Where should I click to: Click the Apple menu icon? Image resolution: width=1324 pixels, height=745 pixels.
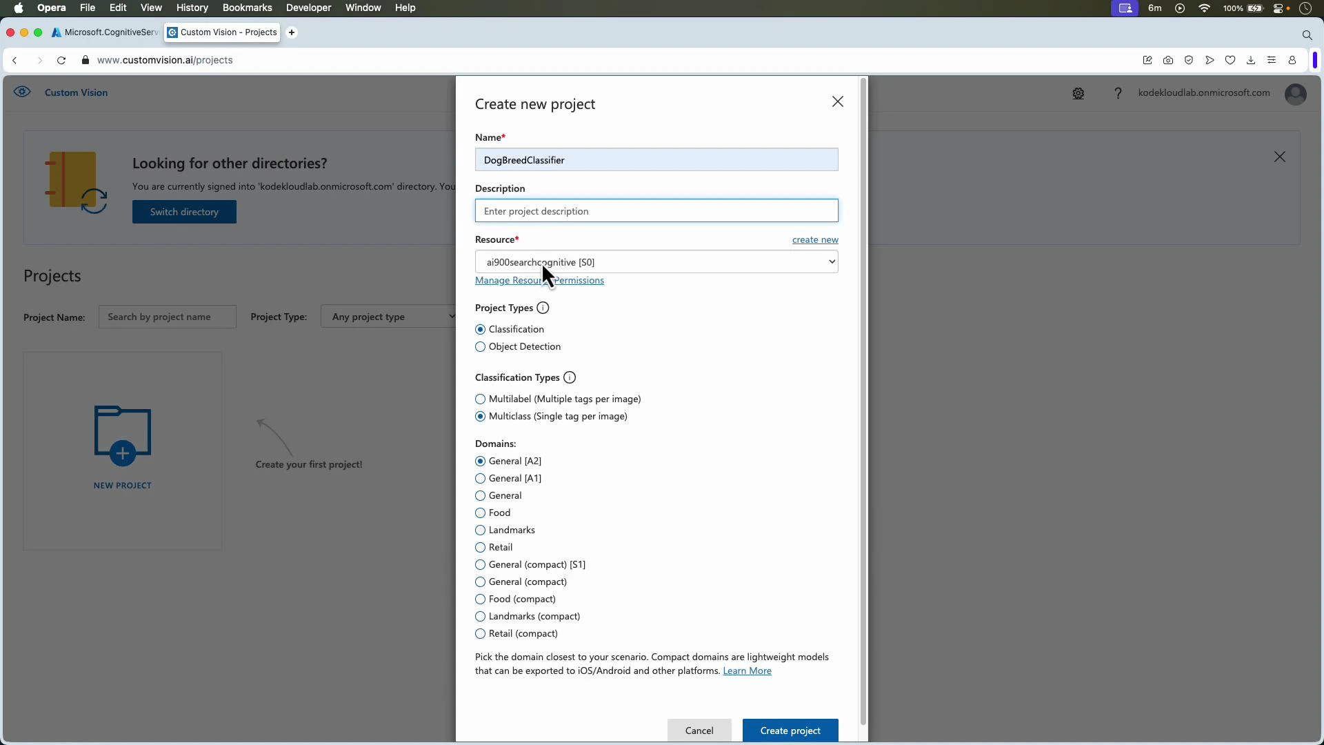19,8
